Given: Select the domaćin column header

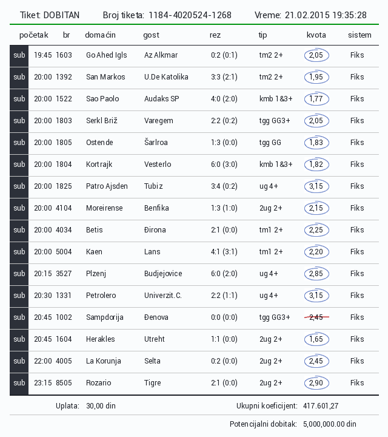Looking at the screenshot, I should pyautogui.click(x=100, y=35).
